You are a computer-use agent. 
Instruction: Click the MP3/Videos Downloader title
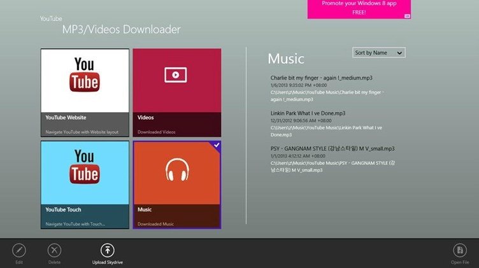tap(121, 30)
